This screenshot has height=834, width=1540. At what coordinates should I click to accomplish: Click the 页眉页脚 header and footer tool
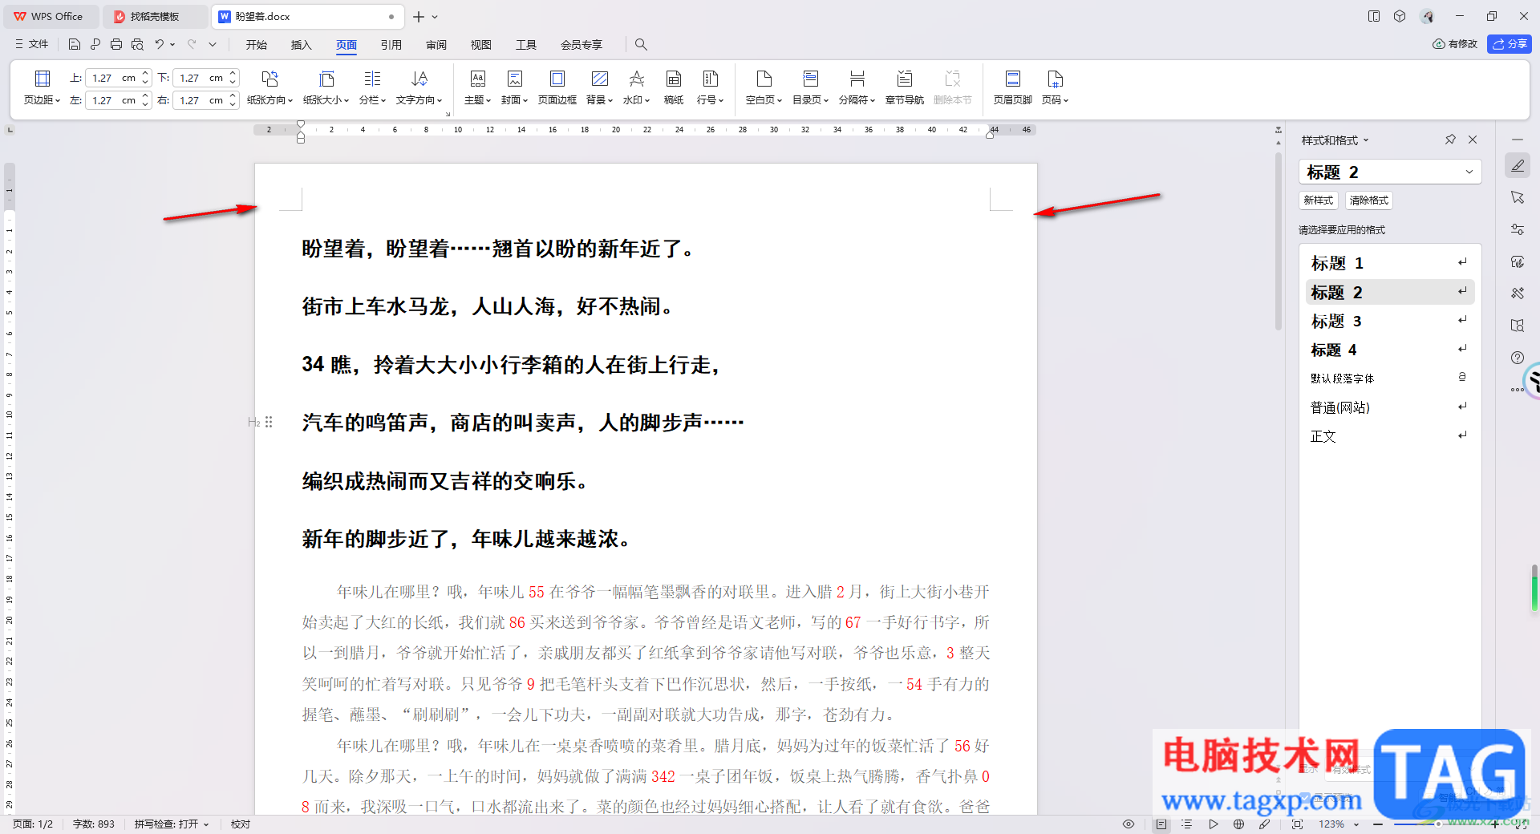(1012, 87)
